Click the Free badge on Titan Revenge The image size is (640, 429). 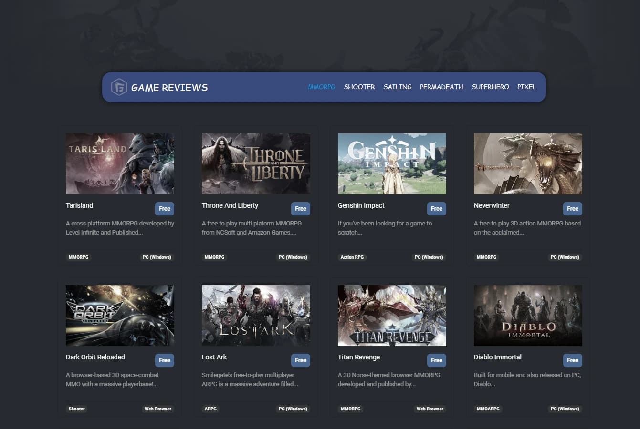436,360
